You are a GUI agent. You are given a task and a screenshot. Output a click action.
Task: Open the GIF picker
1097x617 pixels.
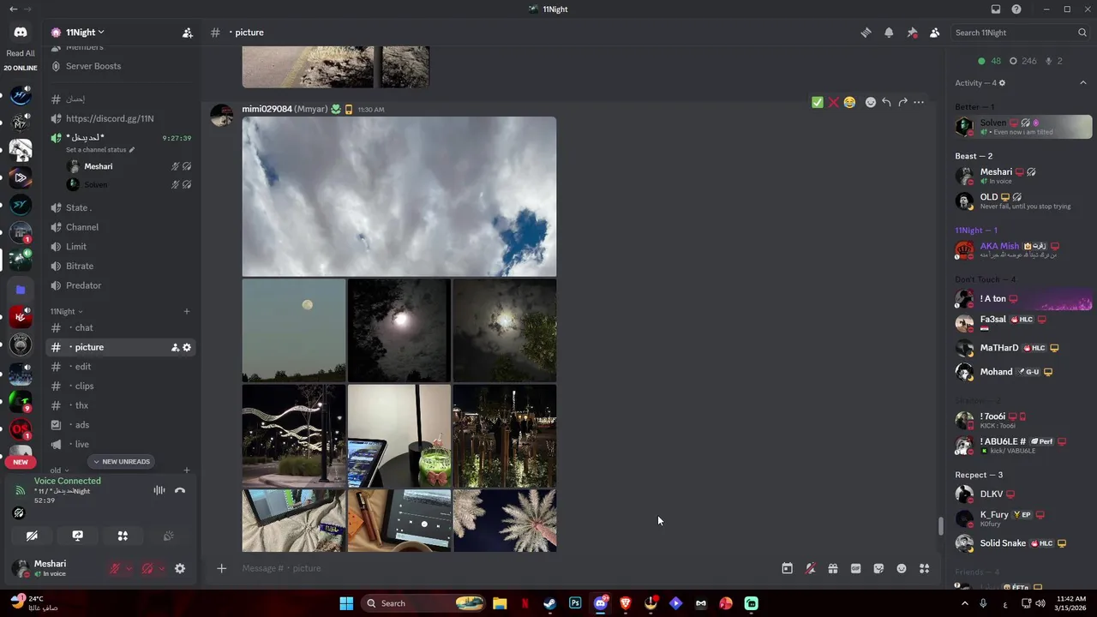pos(855,568)
